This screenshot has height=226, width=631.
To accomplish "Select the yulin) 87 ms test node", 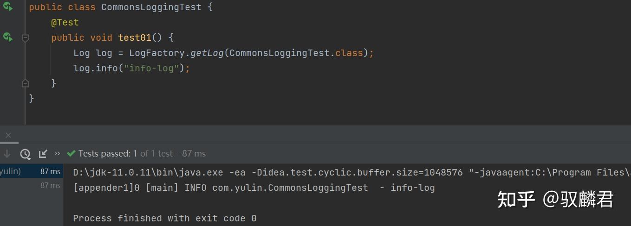I will coord(32,171).
